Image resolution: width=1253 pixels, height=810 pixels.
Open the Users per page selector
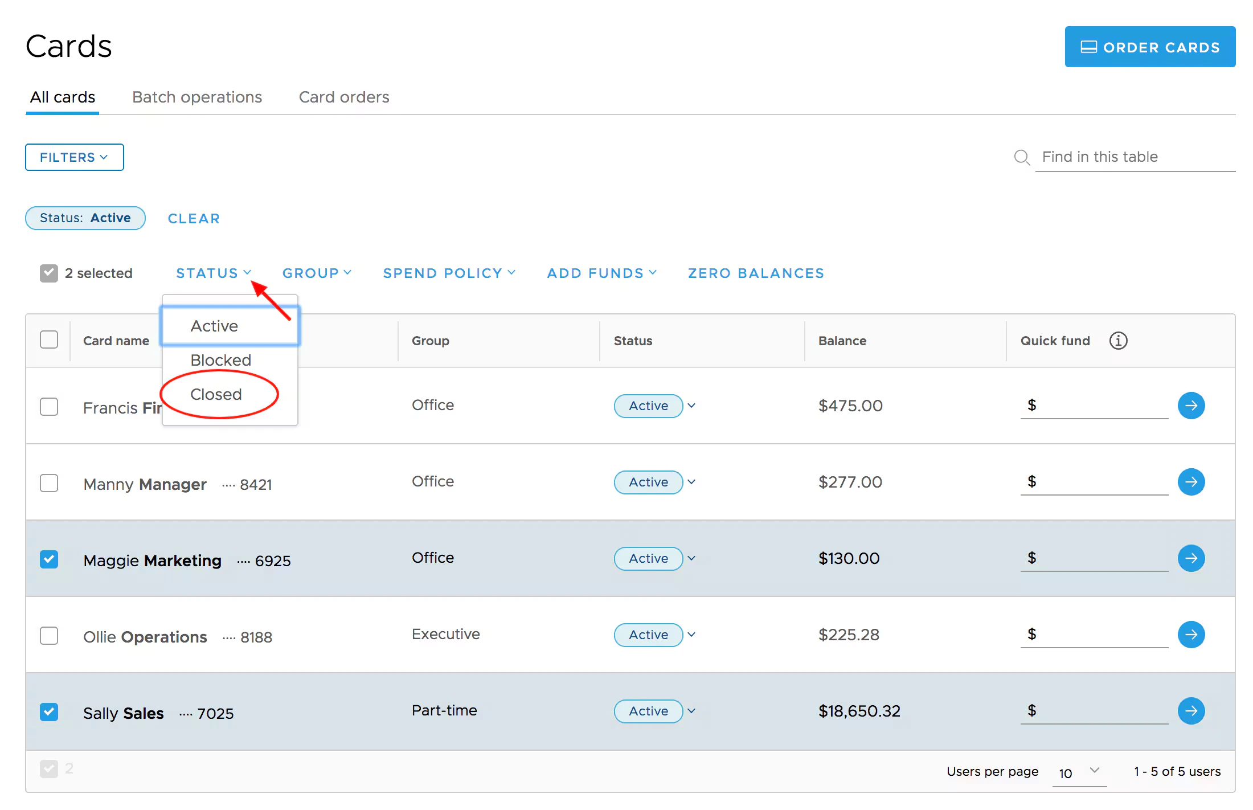[1079, 772]
